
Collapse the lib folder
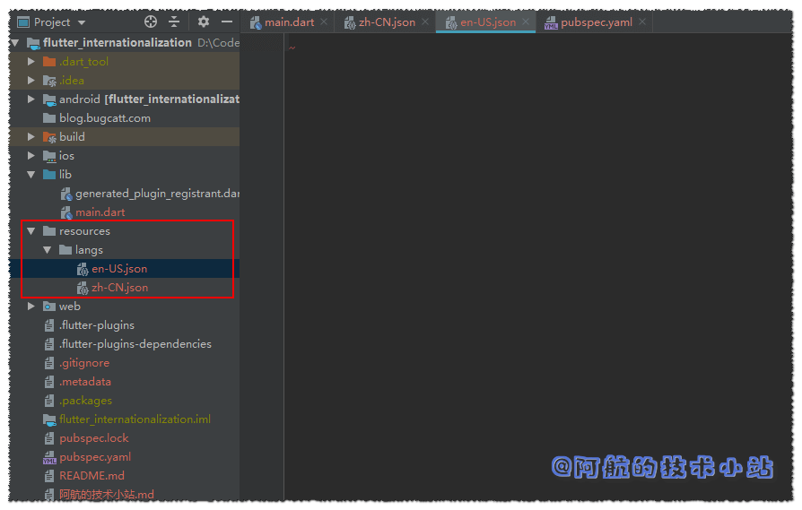click(31, 175)
